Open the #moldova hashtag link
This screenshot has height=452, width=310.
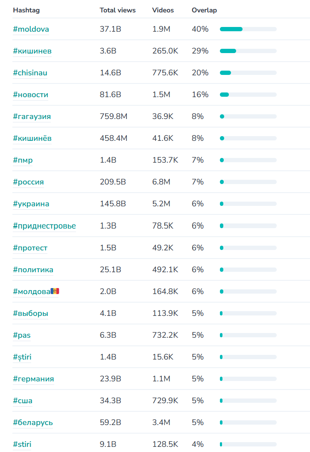click(x=31, y=29)
